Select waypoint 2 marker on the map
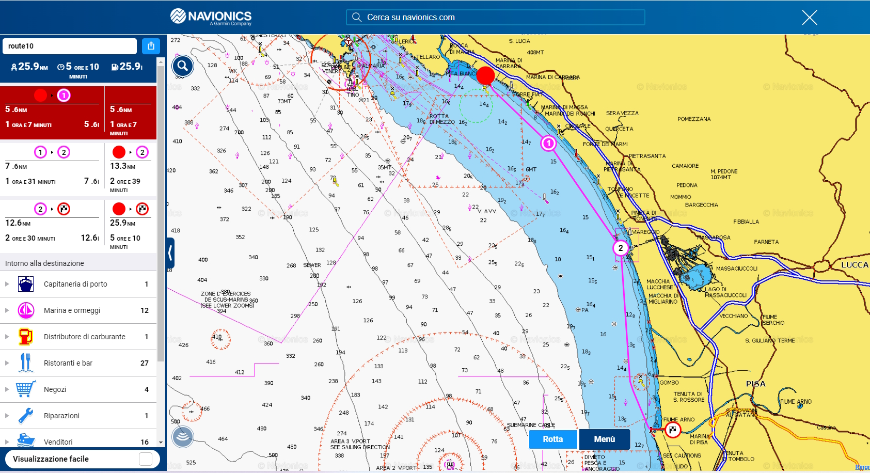This screenshot has height=473, width=870. coord(621,248)
